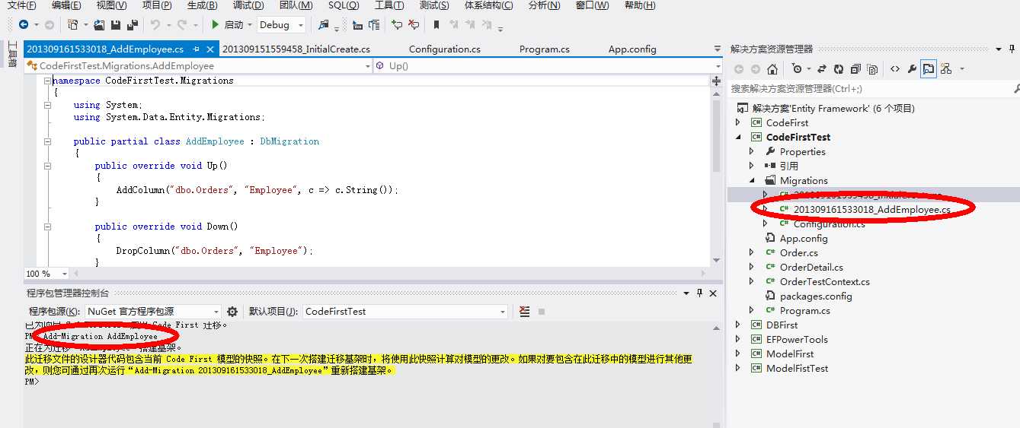Click the Collapse All icon in Solution Explorer
Viewport: 1020px width, 428px height.
855,69
